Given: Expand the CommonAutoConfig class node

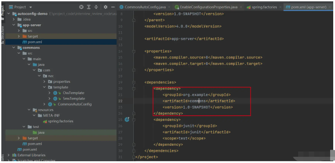Looking at the screenshot, I should (x=44, y=104).
